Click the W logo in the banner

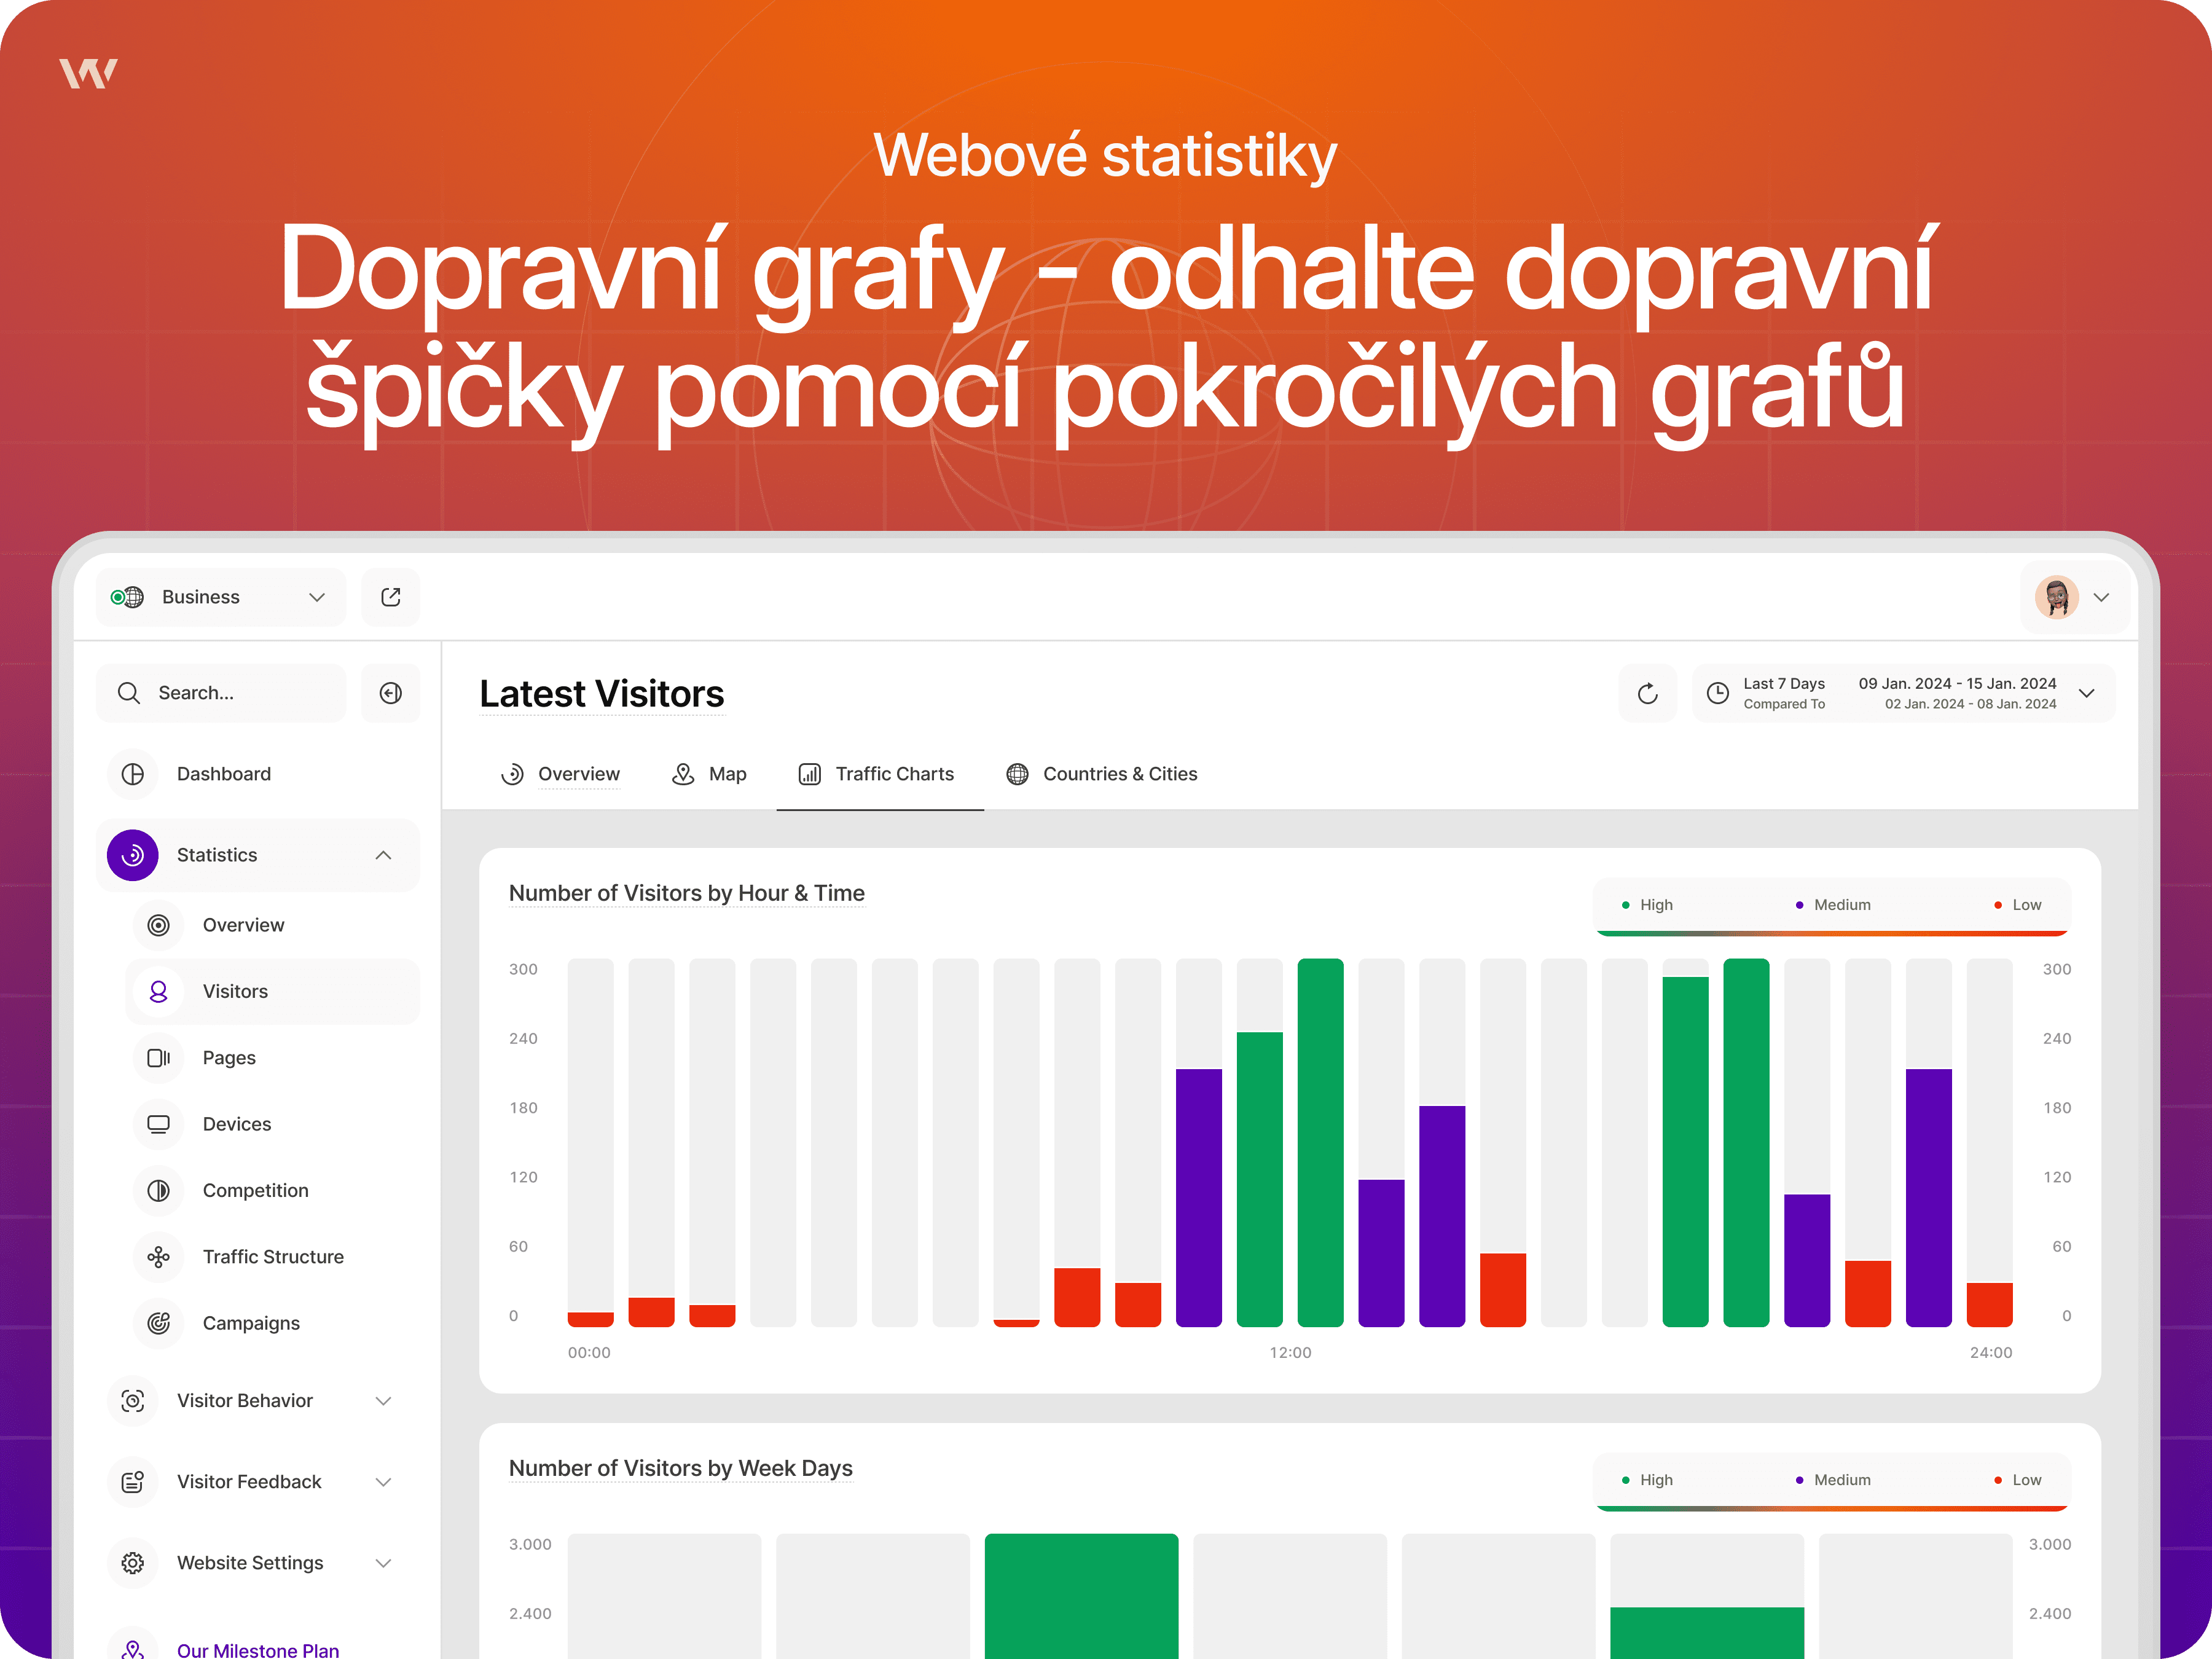pyautogui.click(x=88, y=73)
